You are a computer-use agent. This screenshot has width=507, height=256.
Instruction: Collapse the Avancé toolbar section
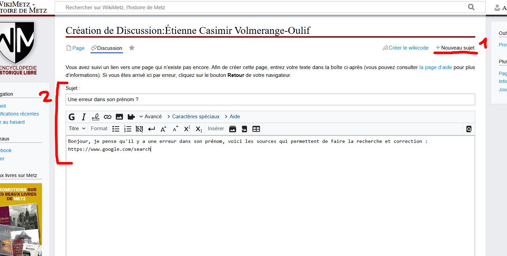coord(150,117)
